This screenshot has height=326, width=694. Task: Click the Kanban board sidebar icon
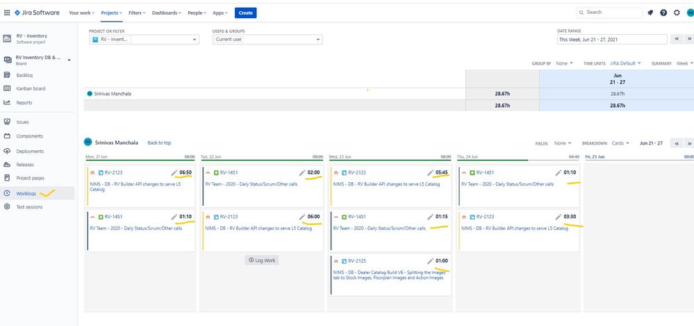[7, 88]
